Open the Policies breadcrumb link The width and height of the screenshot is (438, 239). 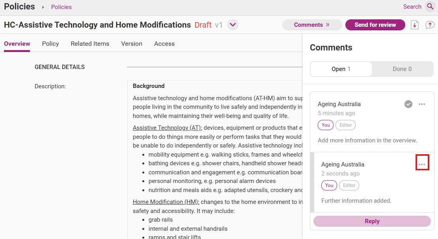[61, 7]
